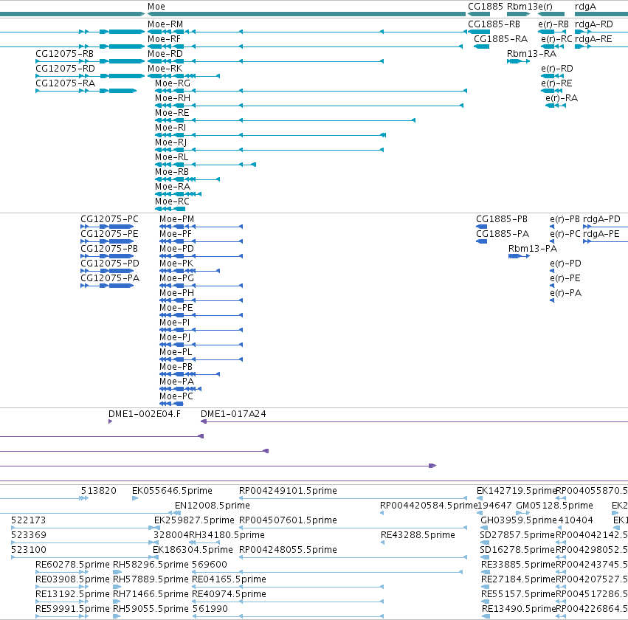This screenshot has height=620, width=628.
Task: Click the Moe-RH transcript label
Action: tap(173, 98)
